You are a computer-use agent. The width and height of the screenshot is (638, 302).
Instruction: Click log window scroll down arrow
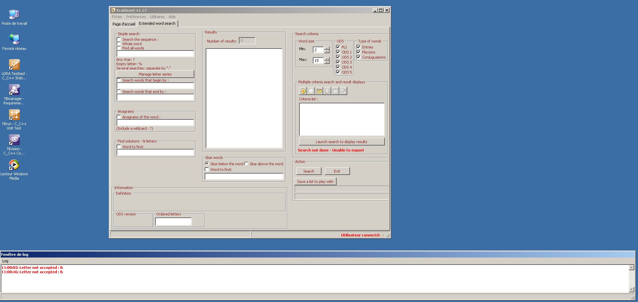tap(632, 290)
